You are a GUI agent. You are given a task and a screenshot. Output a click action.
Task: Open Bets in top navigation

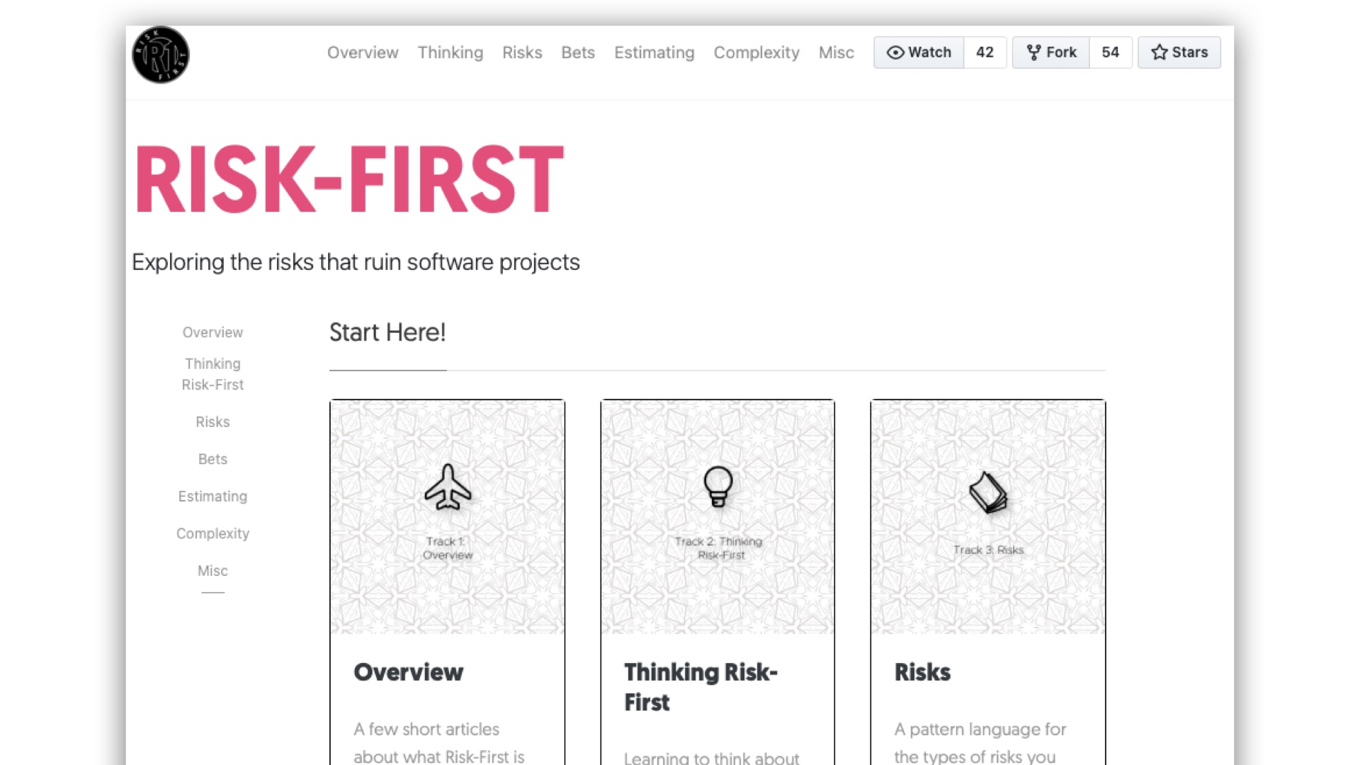click(578, 52)
